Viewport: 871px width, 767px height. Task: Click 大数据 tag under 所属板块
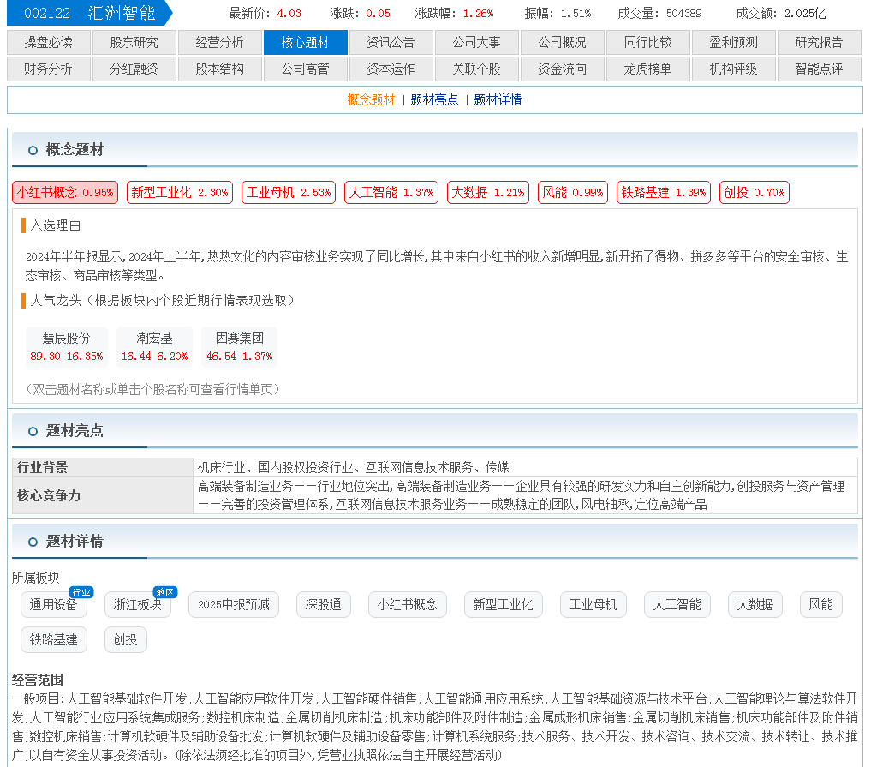[x=755, y=605]
